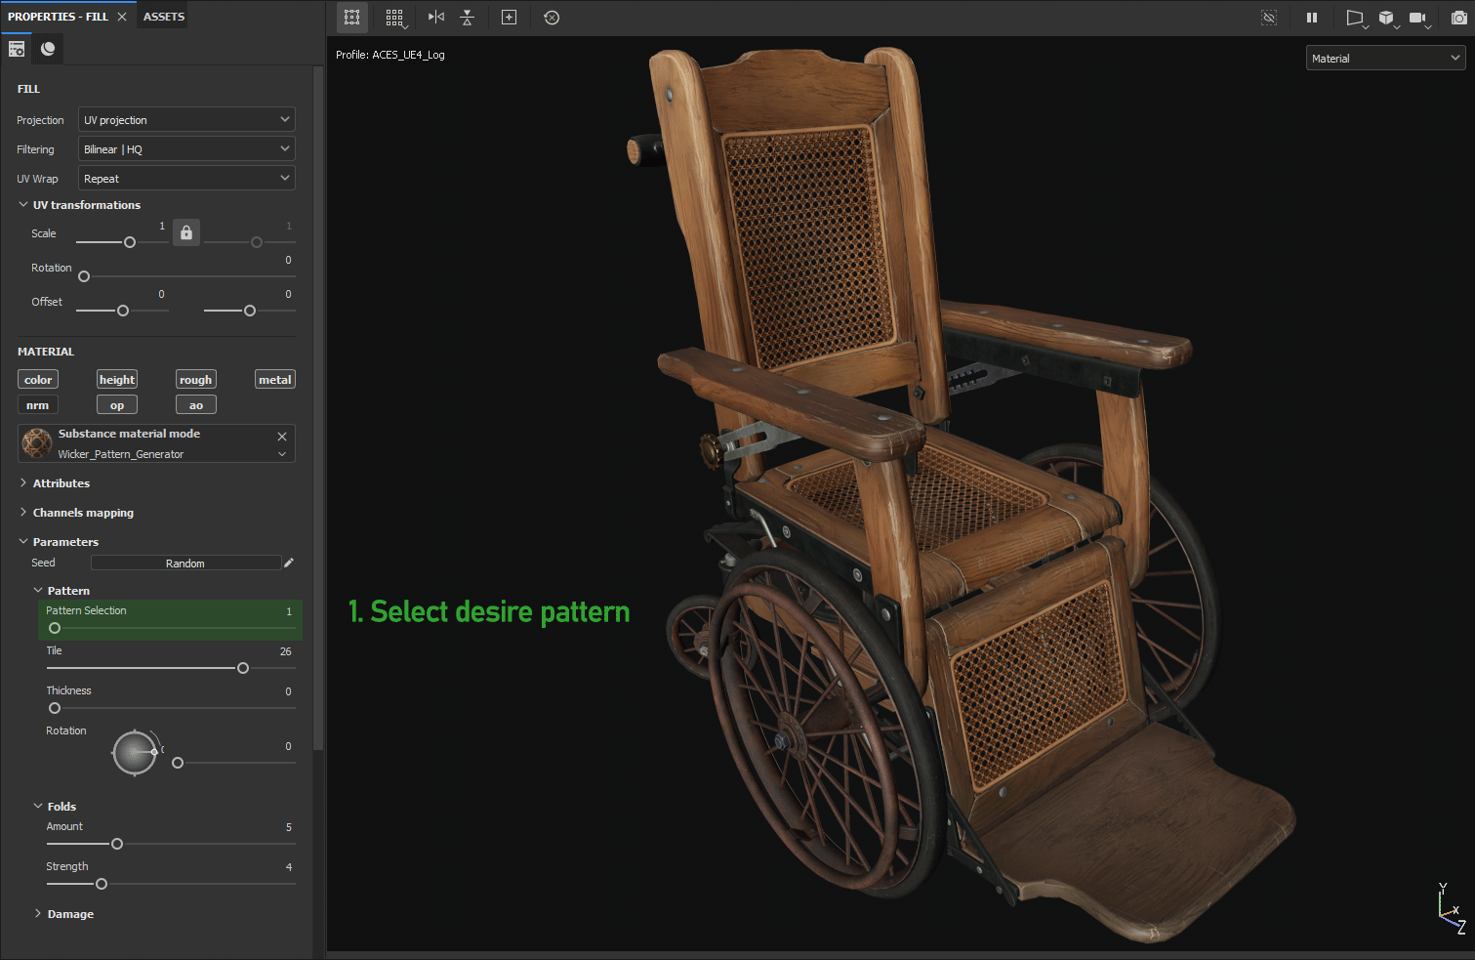This screenshot has height=960, width=1475.
Task: Toggle the nrm channel button
Action: 38,405
